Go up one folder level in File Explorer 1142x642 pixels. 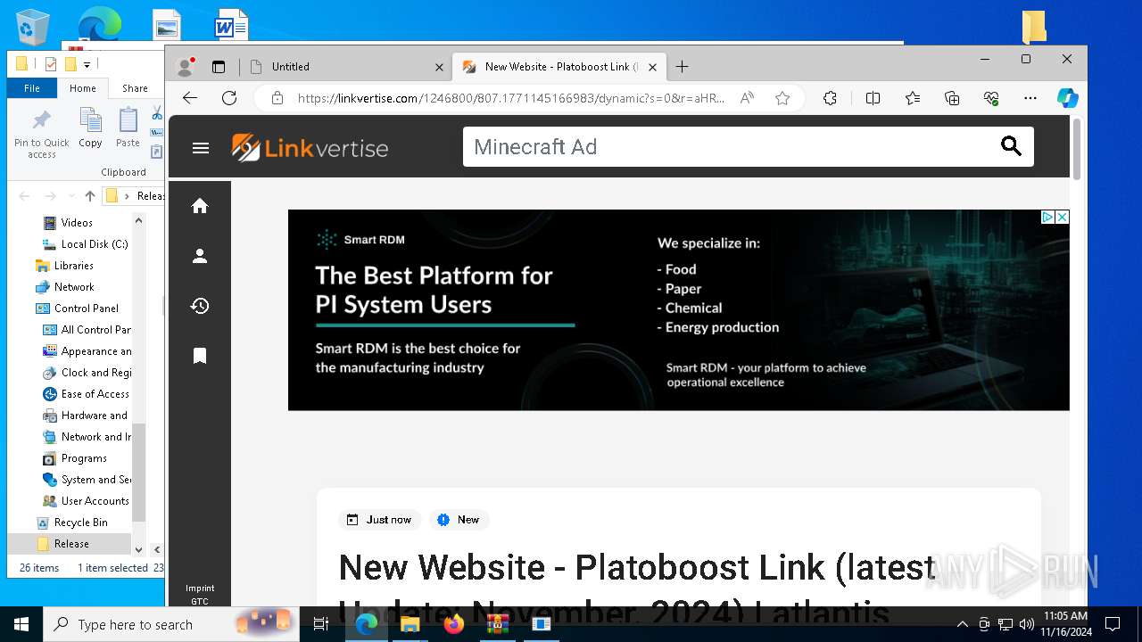(89, 196)
